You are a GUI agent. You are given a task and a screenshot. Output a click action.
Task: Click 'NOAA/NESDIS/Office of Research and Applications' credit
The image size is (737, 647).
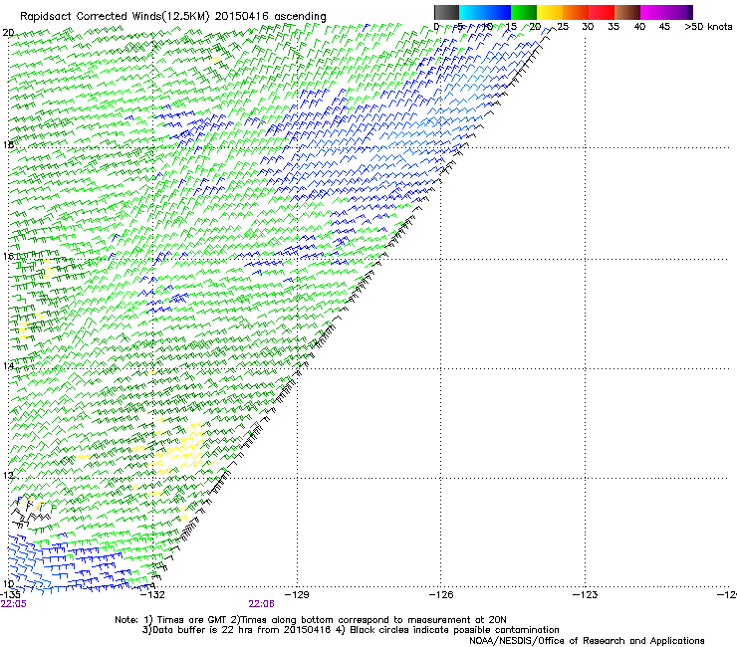point(587,641)
